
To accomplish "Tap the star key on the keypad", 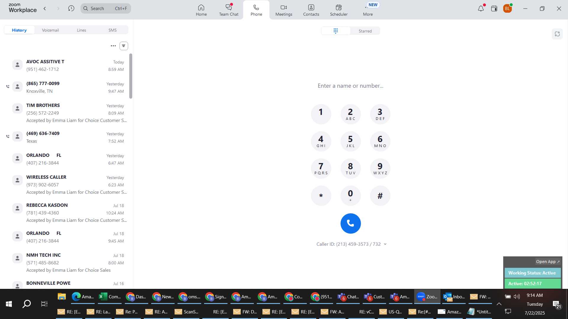I will point(321,196).
